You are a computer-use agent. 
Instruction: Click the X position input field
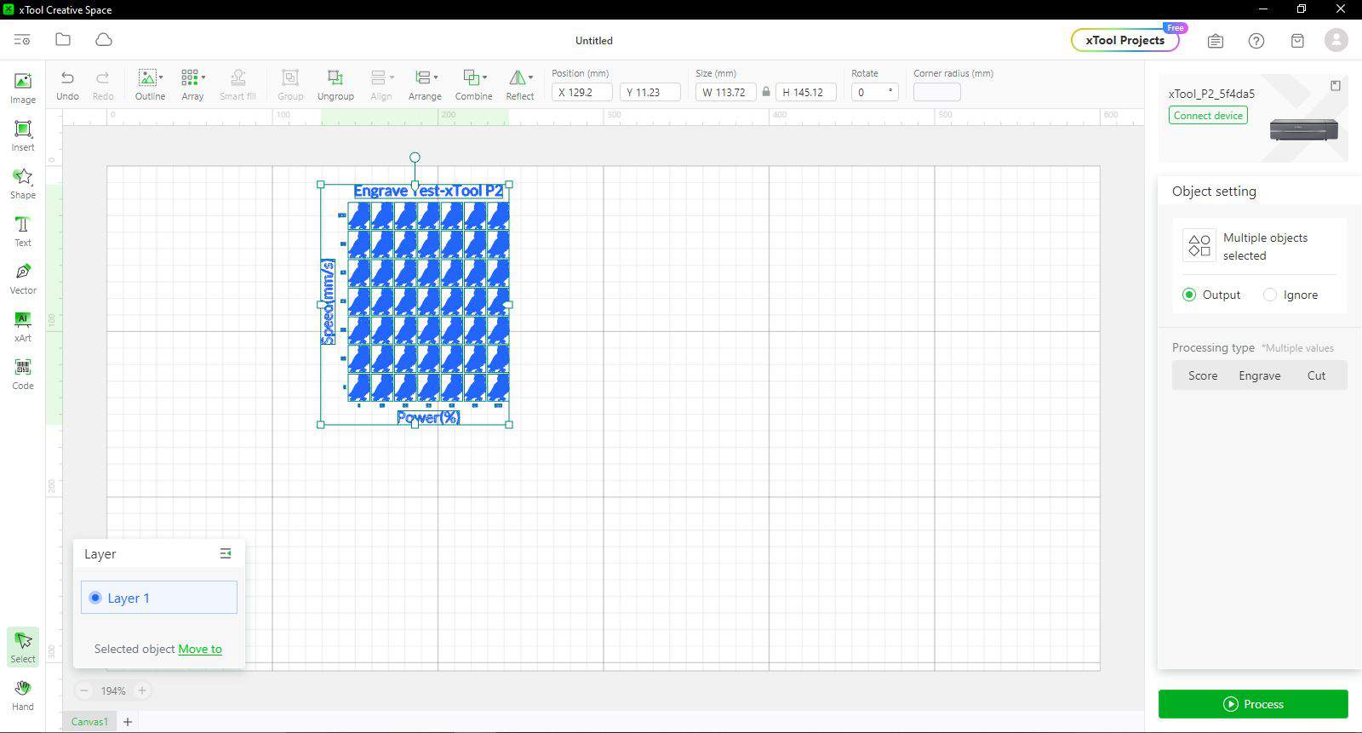[x=581, y=92]
